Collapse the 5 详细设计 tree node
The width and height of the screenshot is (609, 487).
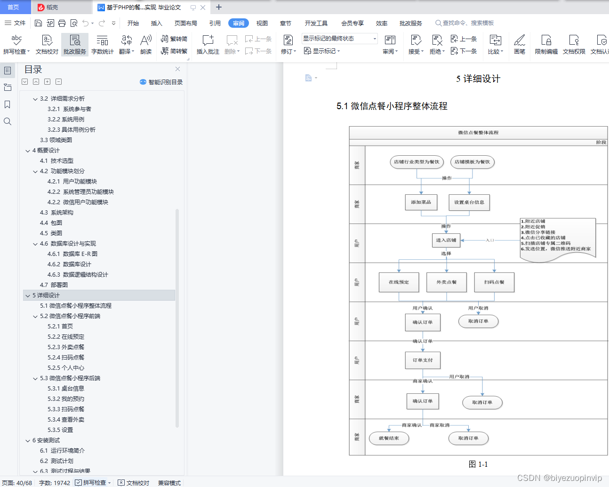click(x=28, y=295)
